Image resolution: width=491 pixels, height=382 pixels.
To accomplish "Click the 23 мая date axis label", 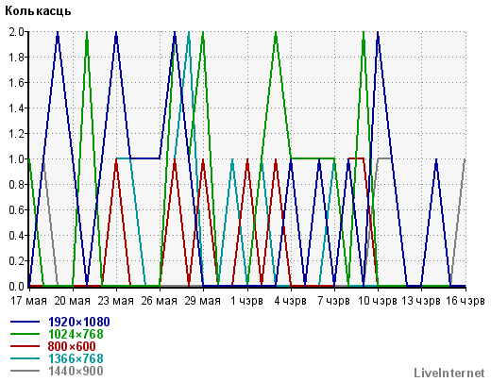I will tap(115, 301).
